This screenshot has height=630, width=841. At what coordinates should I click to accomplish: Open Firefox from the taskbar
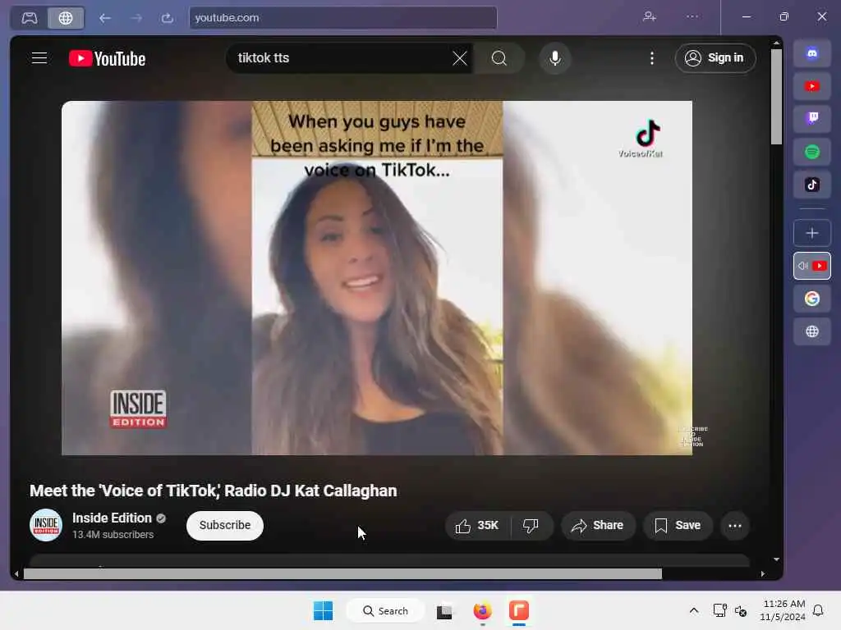[482, 610]
